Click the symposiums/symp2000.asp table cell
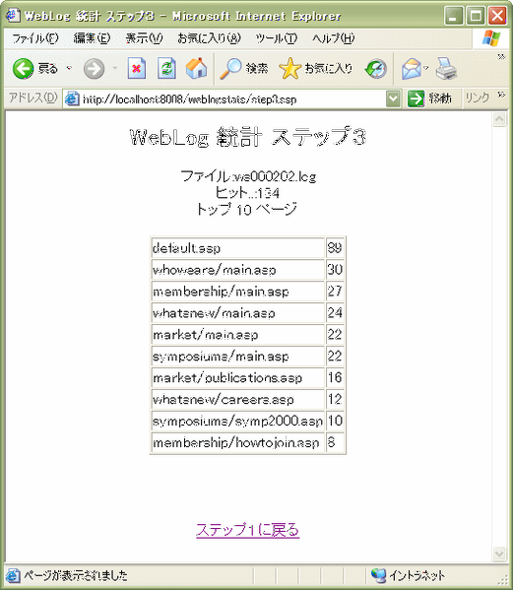 click(x=237, y=421)
